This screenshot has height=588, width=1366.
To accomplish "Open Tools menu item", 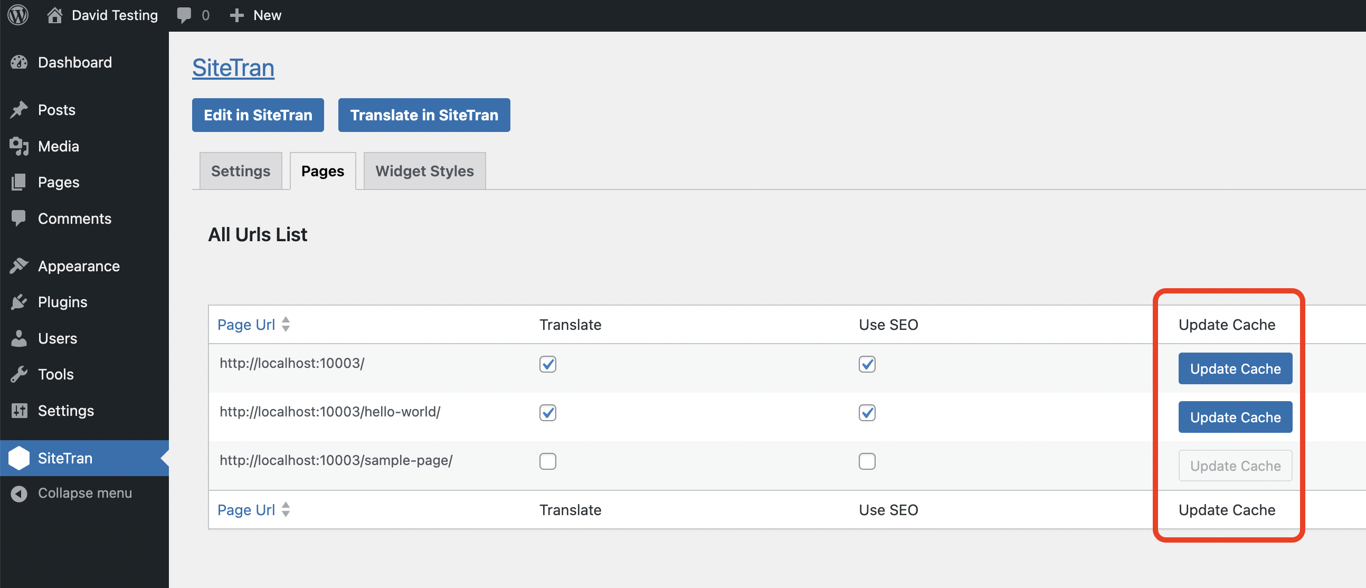I will [55, 375].
